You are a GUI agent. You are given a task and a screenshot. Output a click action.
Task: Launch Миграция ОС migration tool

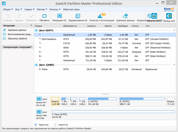(60, 16)
